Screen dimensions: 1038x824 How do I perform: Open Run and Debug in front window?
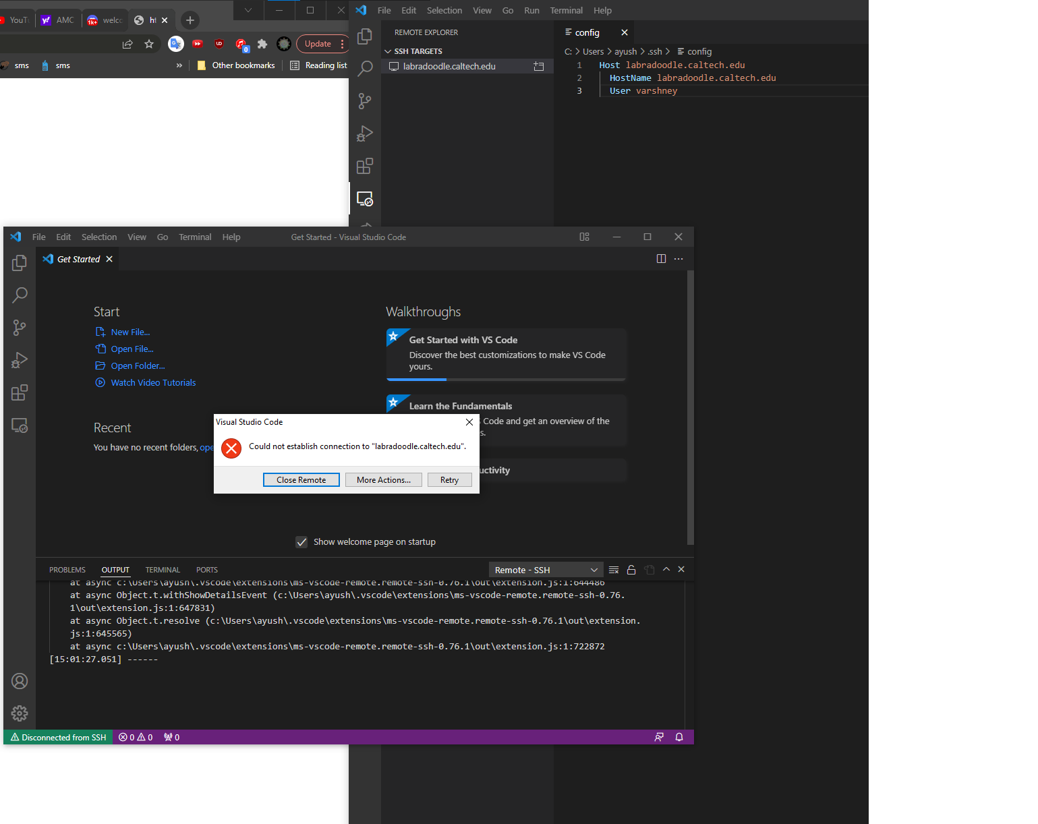(20, 360)
